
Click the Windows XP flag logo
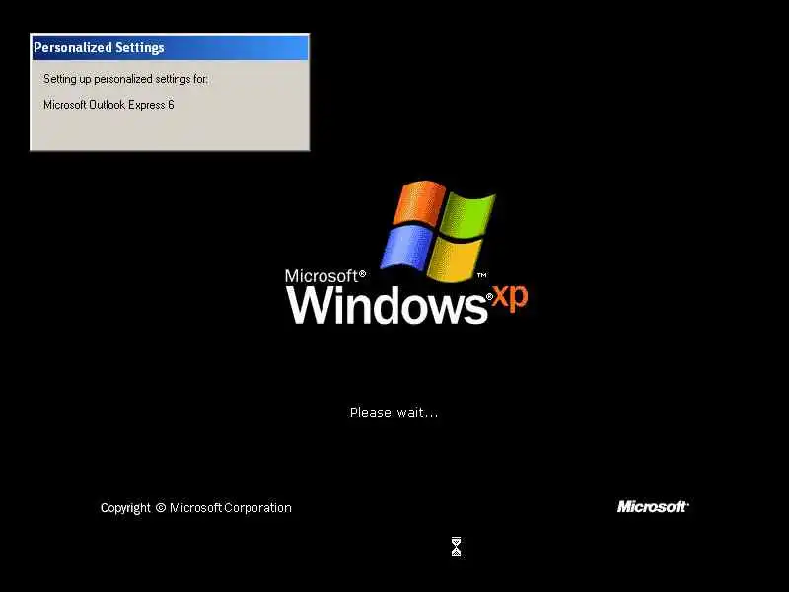438,231
